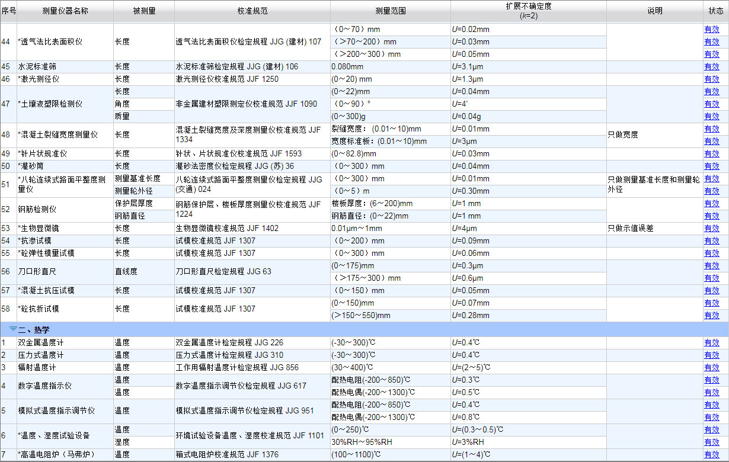Open 有效 link for (>200~300)mm 透气法 row

click(x=711, y=54)
